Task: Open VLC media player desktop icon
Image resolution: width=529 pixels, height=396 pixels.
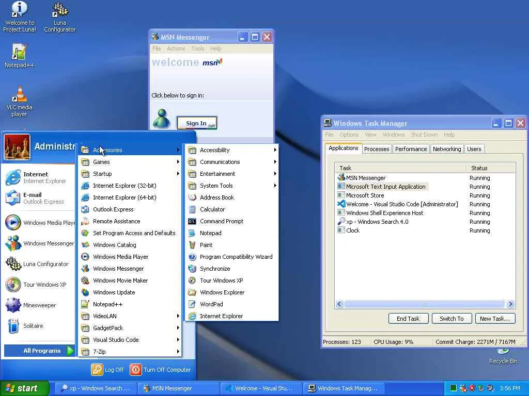Action: coord(19,102)
